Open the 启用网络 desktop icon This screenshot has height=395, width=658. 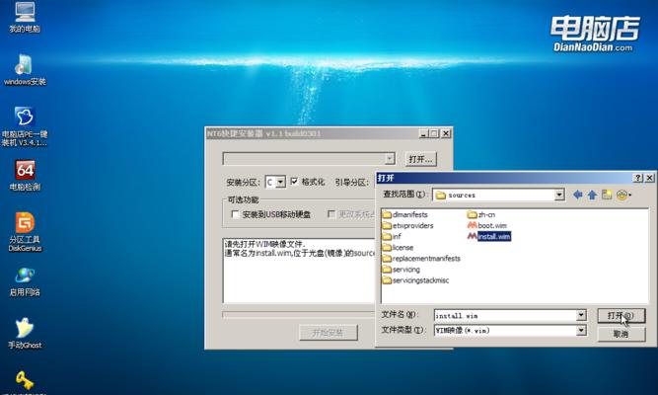(x=25, y=281)
